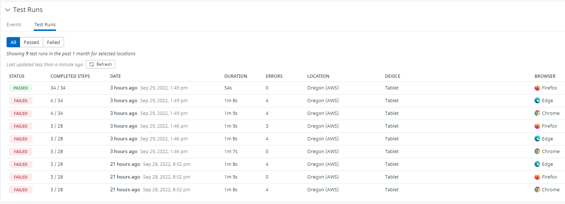Open FAILED badge of the 1m 7s run
This screenshot has width=565, height=204.
(x=21, y=152)
